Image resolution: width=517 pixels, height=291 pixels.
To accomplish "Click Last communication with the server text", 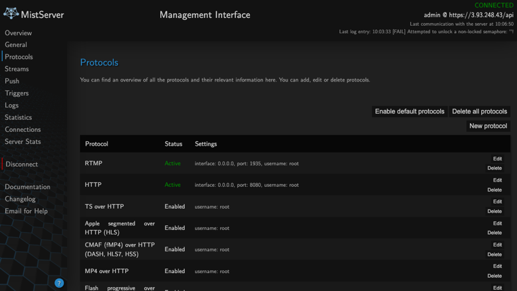I will tap(461, 24).
